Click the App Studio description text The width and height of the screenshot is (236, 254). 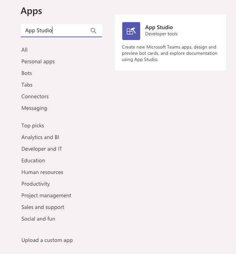[x=170, y=53]
